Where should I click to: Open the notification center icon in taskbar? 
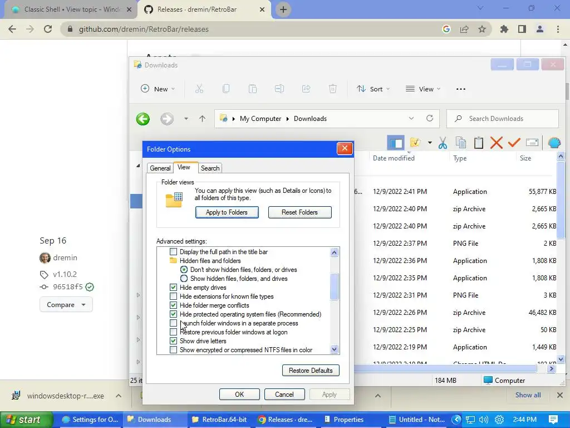553,420
